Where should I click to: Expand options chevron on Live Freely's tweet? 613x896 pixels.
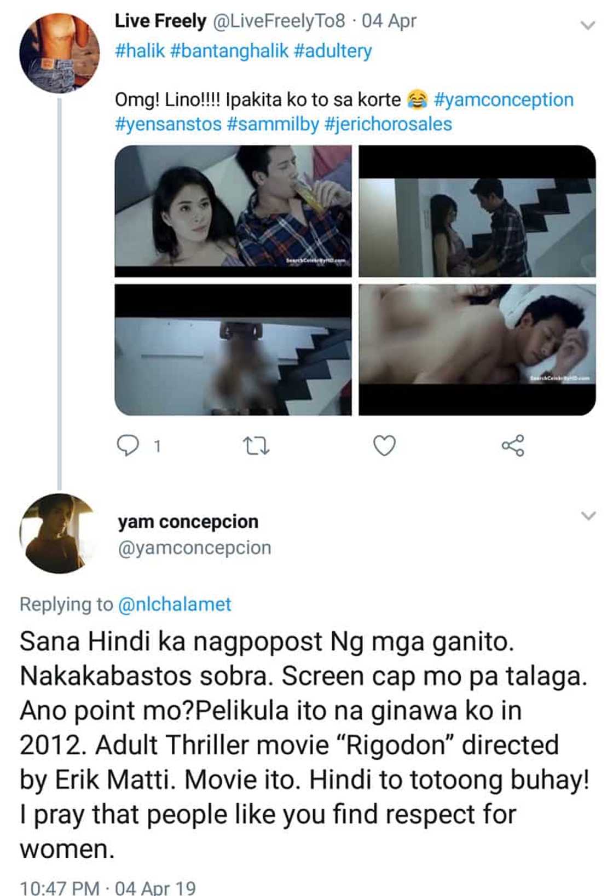(588, 25)
